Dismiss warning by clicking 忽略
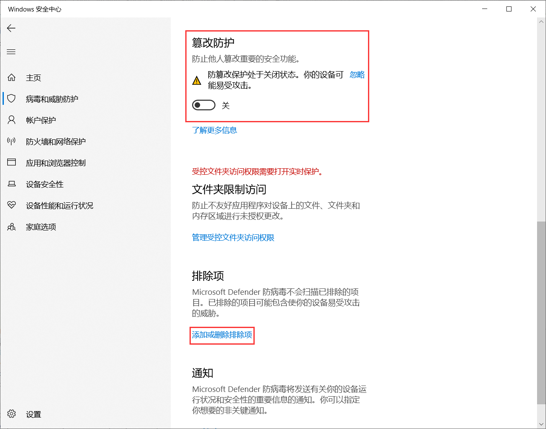The width and height of the screenshot is (546, 429). (357, 75)
